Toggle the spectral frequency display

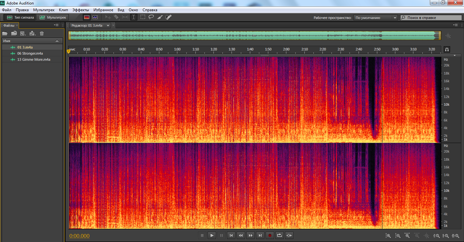point(86,17)
